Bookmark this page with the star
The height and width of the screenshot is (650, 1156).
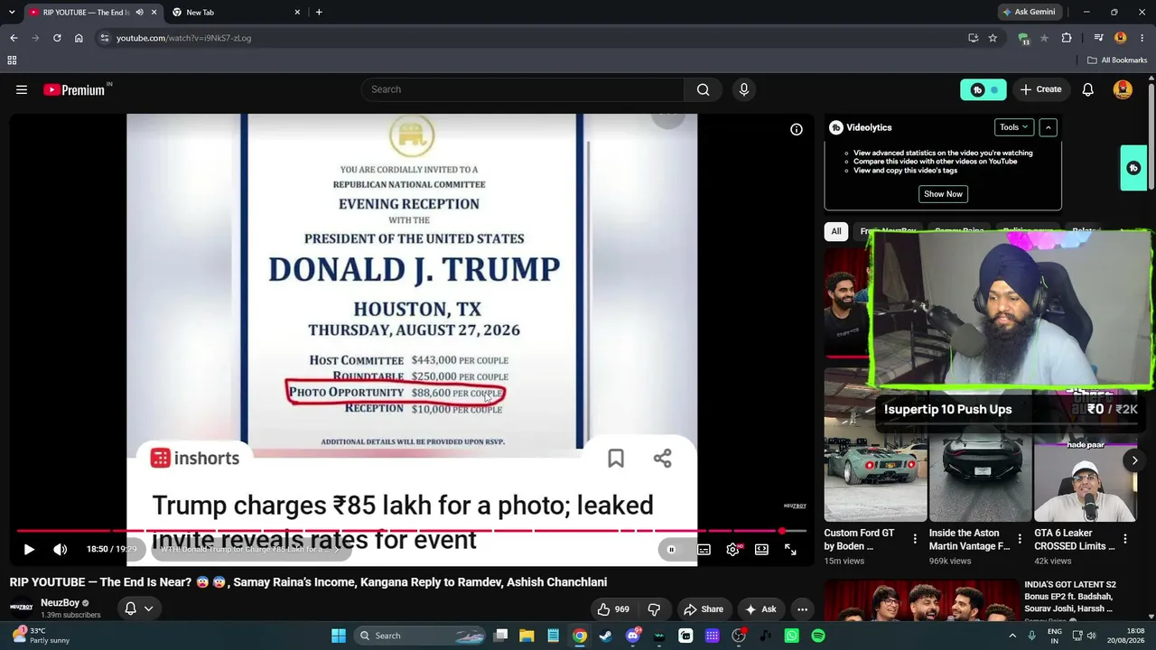(x=993, y=38)
